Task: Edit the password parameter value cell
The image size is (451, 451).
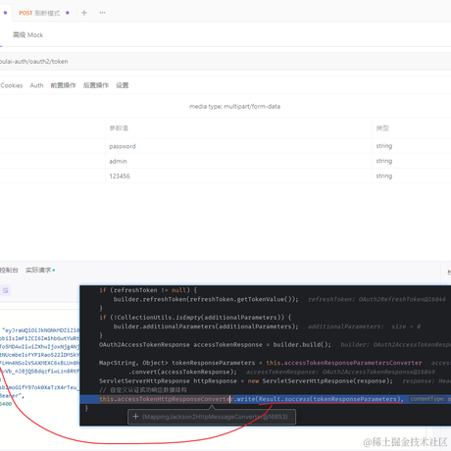Action: point(239,146)
